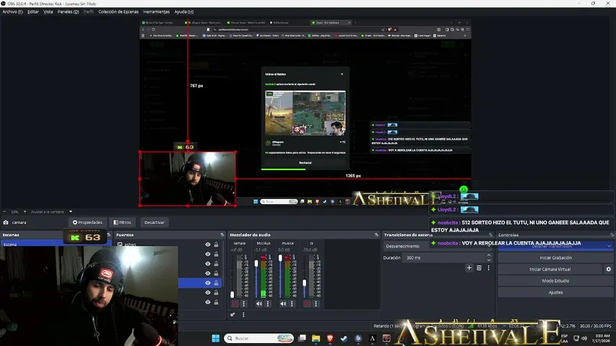Open the Ayuda menu

point(183,12)
